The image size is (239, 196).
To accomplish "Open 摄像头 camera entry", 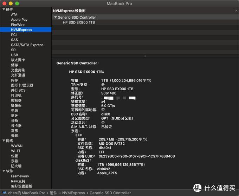I will click(16, 105).
